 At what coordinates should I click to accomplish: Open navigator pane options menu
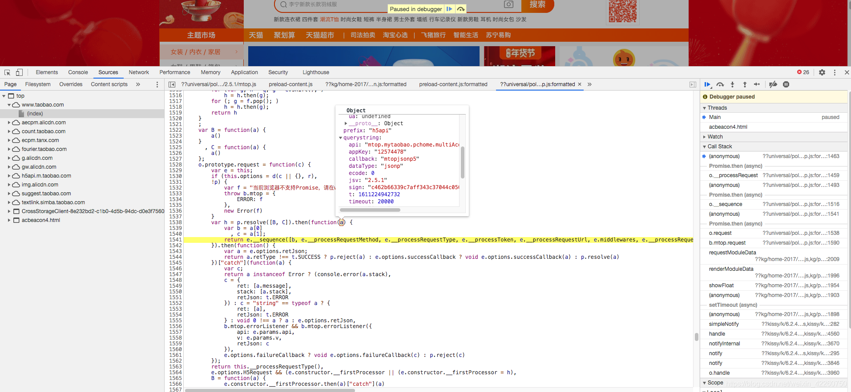[157, 84]
